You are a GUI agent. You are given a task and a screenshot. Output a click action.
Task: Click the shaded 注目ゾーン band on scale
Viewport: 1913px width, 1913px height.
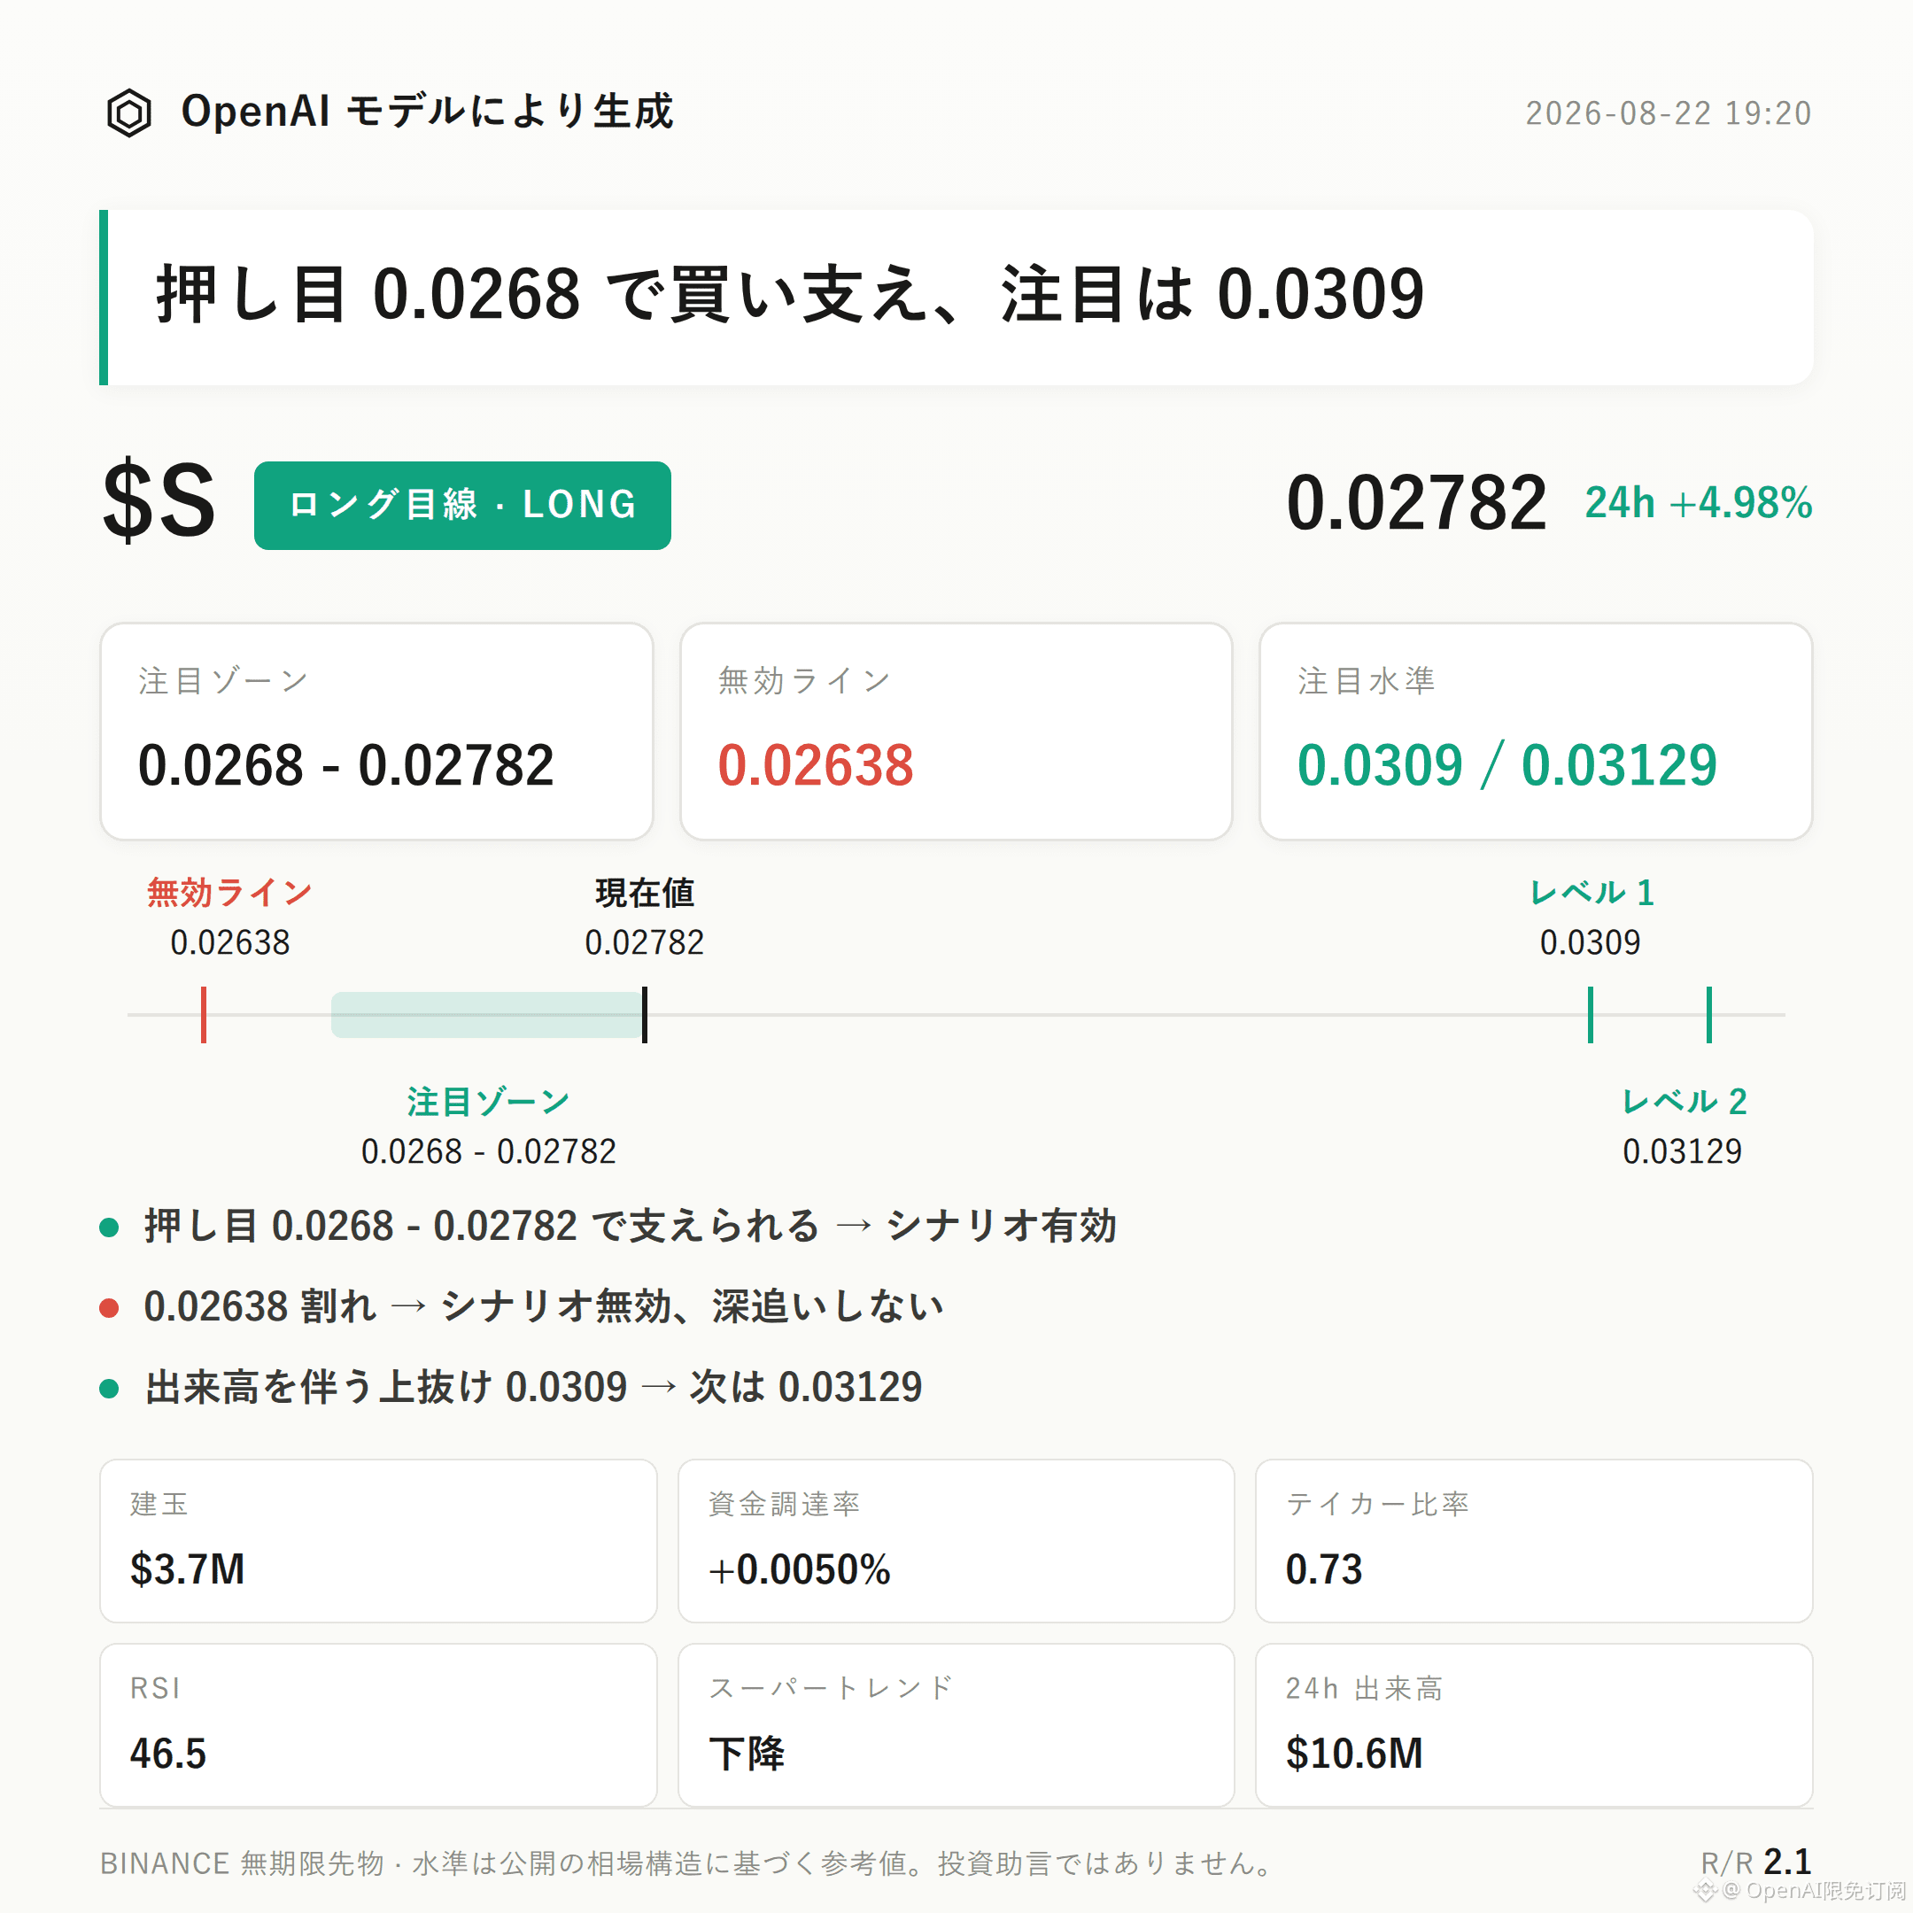pos(486,1015)
